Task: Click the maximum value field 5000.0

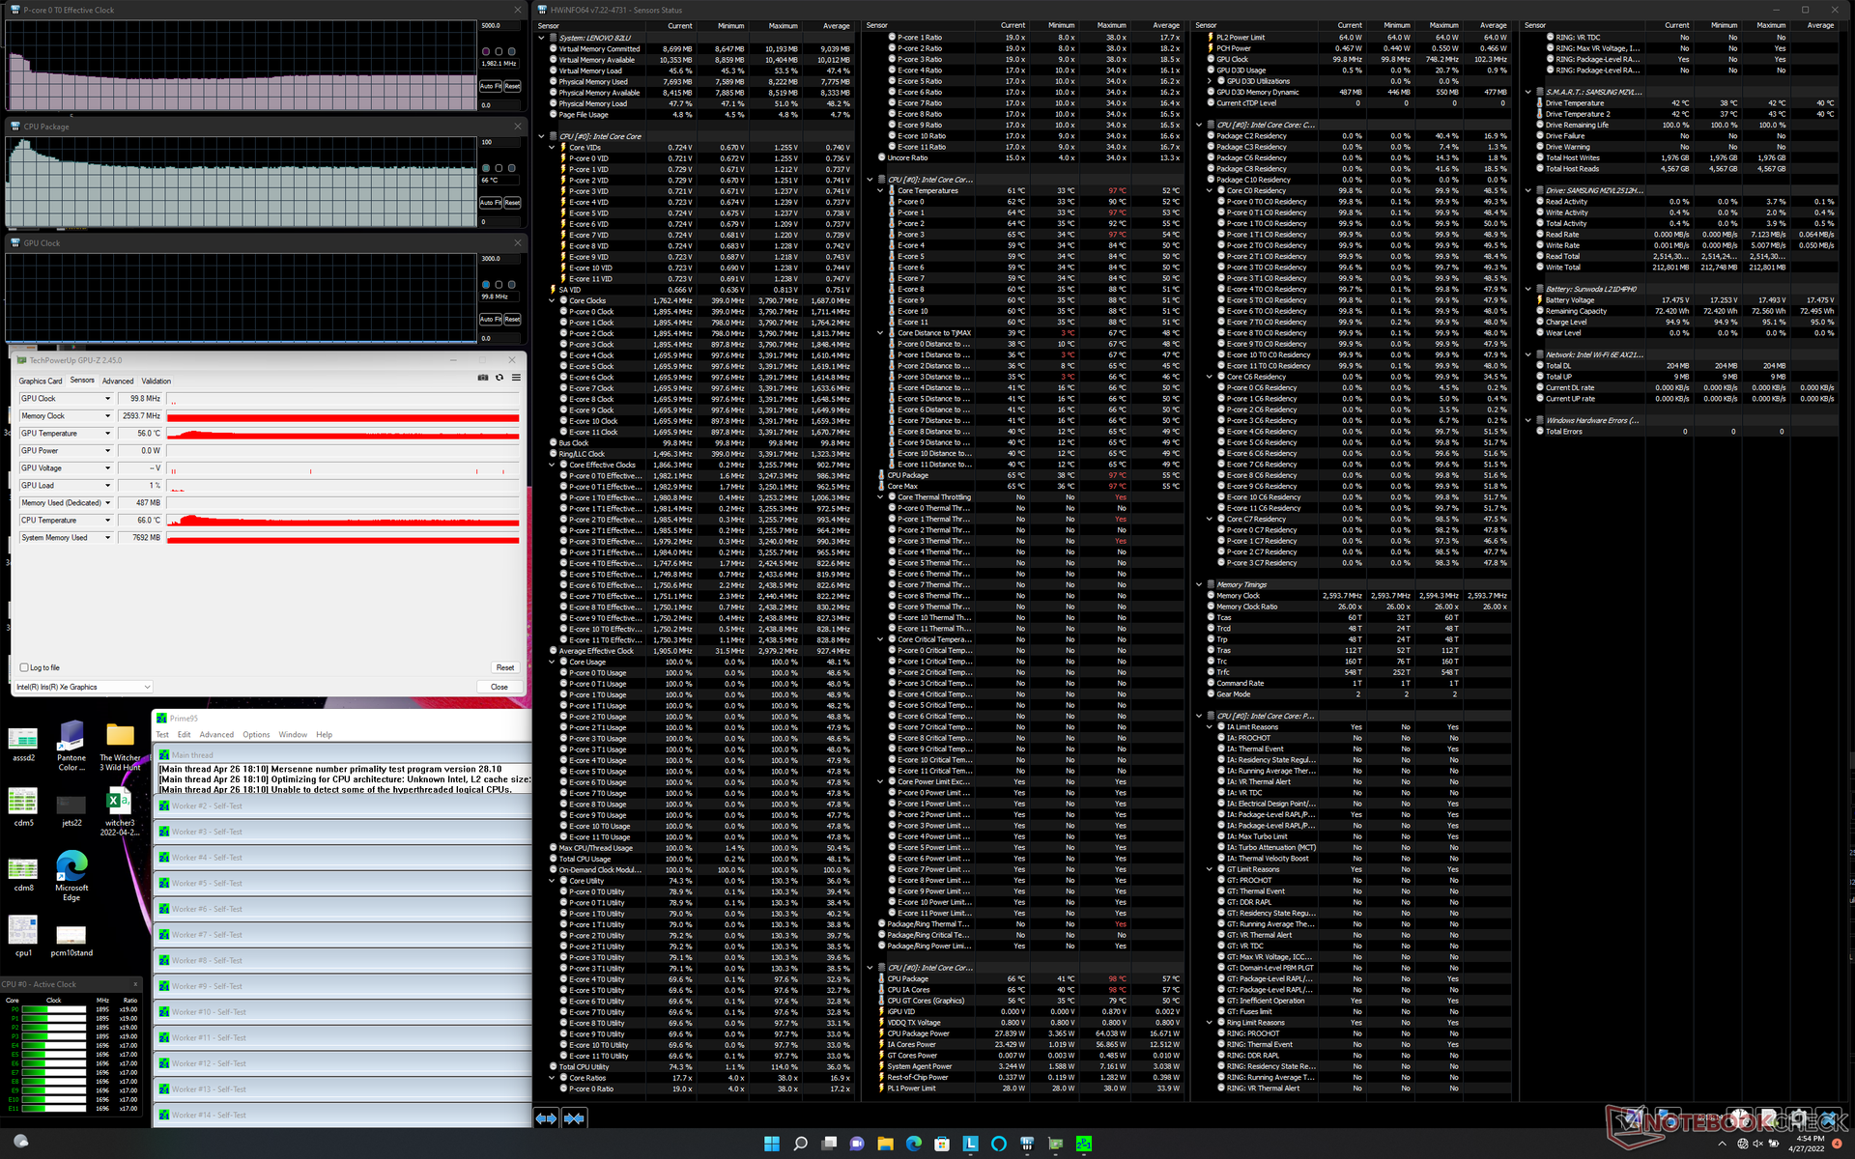Action: pos(500,26)
